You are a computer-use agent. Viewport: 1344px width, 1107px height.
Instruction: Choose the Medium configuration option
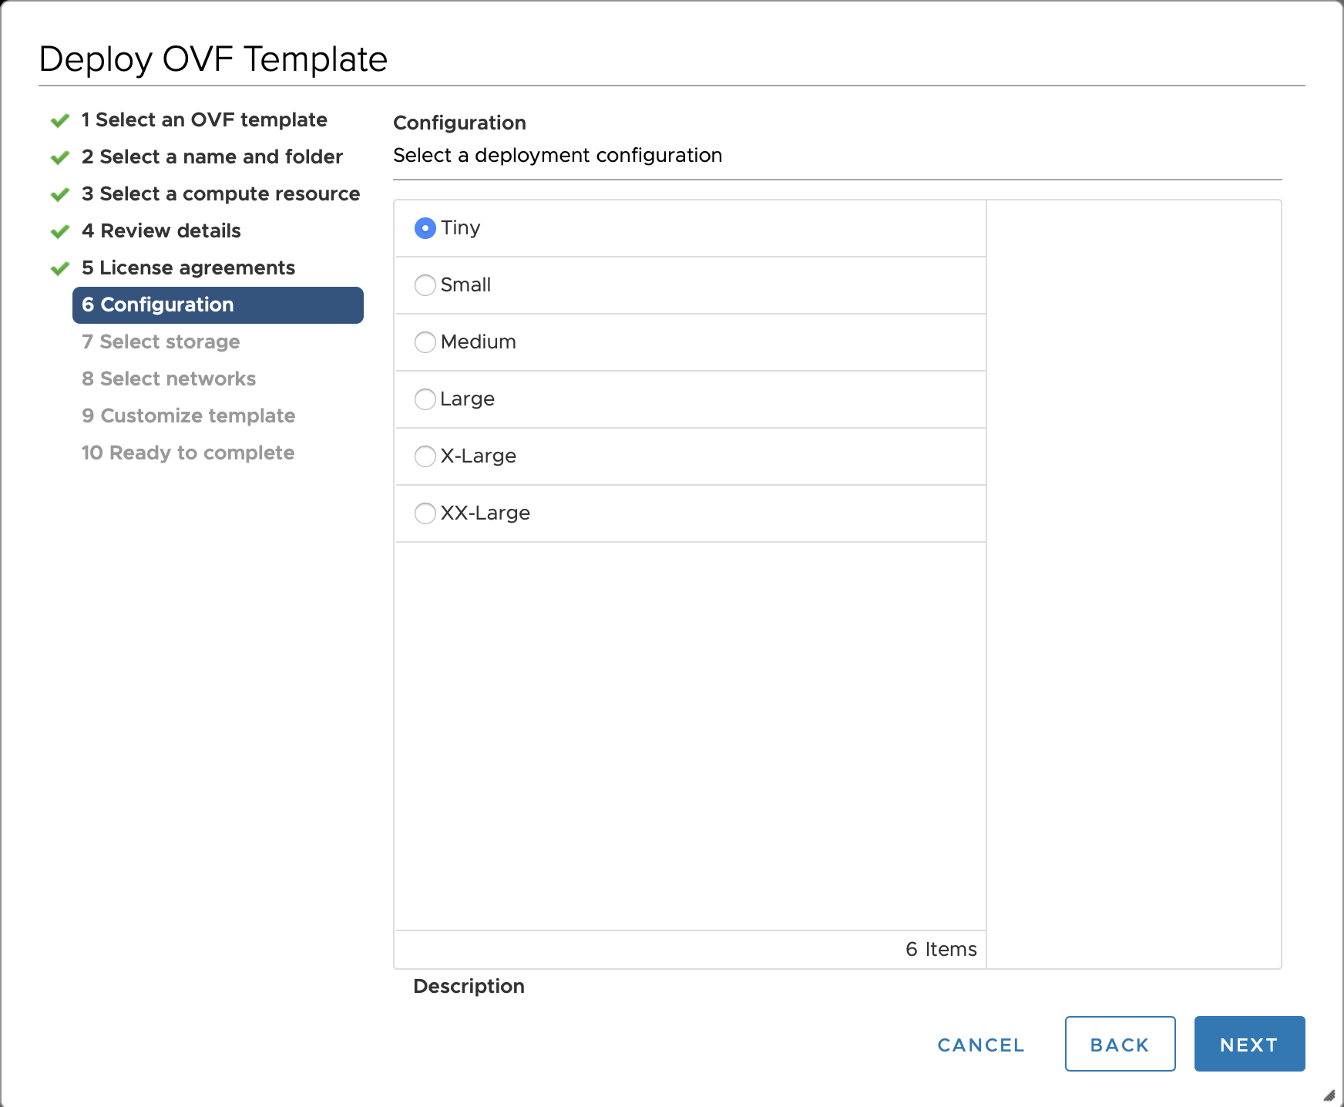[425, 342]
